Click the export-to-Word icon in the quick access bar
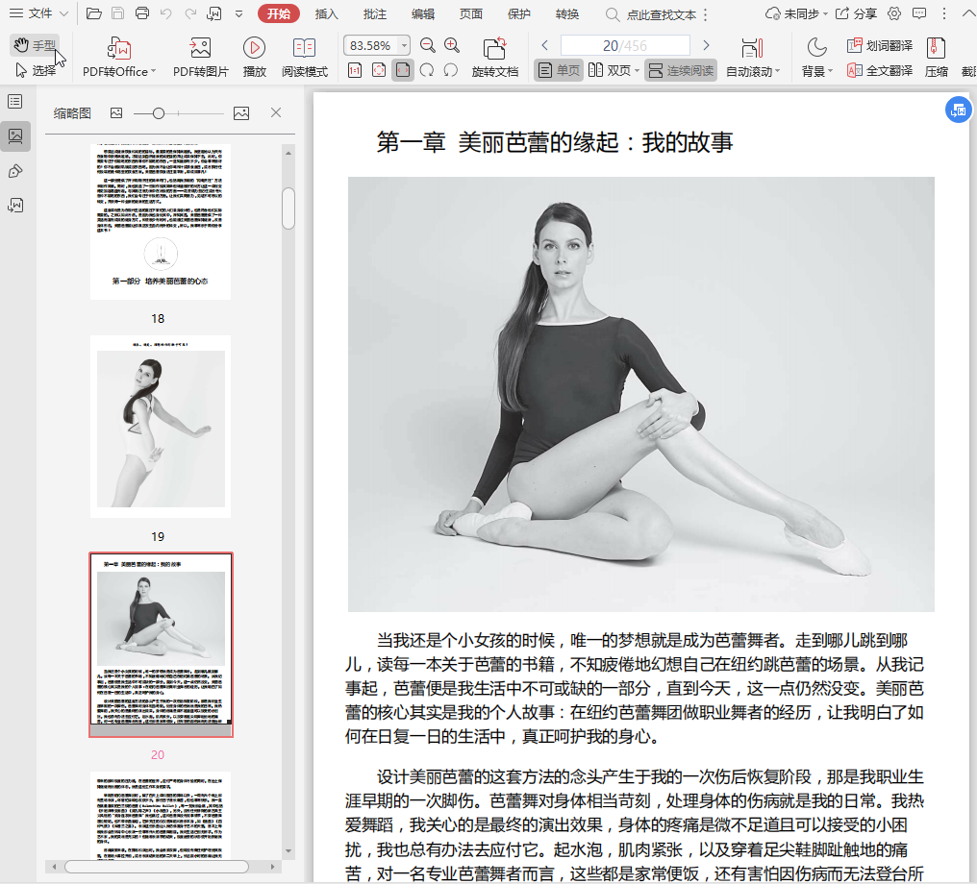 214,13
